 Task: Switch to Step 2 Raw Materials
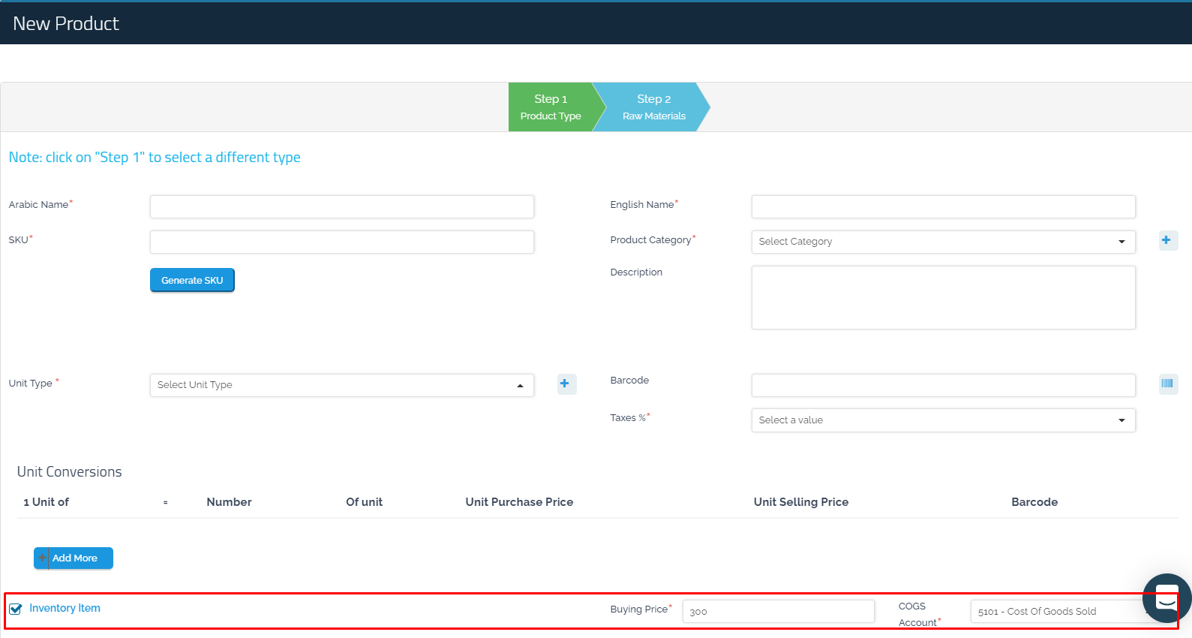click(x=653, y=107)
